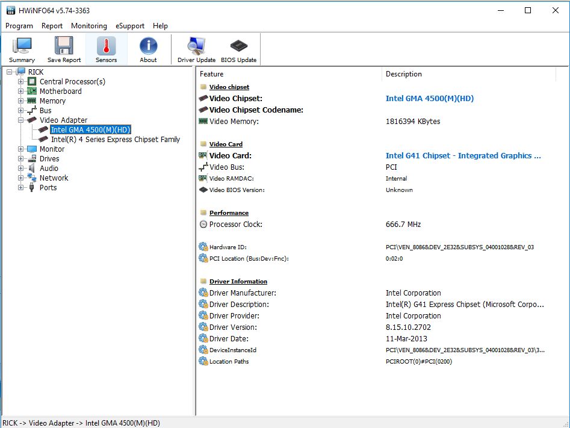
Task: Expand the Drives node
Action: tap(20, 158)
